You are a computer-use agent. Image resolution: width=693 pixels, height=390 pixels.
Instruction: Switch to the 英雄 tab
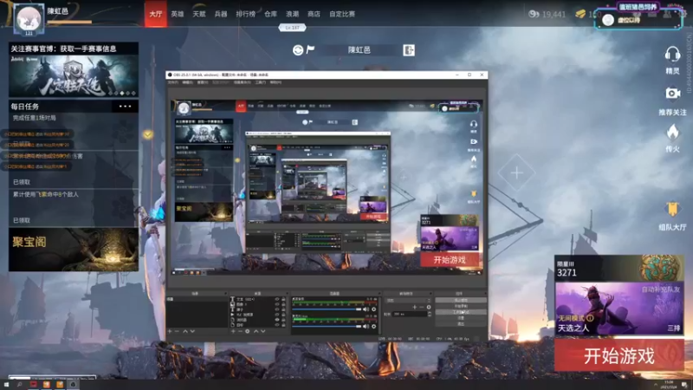tap(178, 14)
